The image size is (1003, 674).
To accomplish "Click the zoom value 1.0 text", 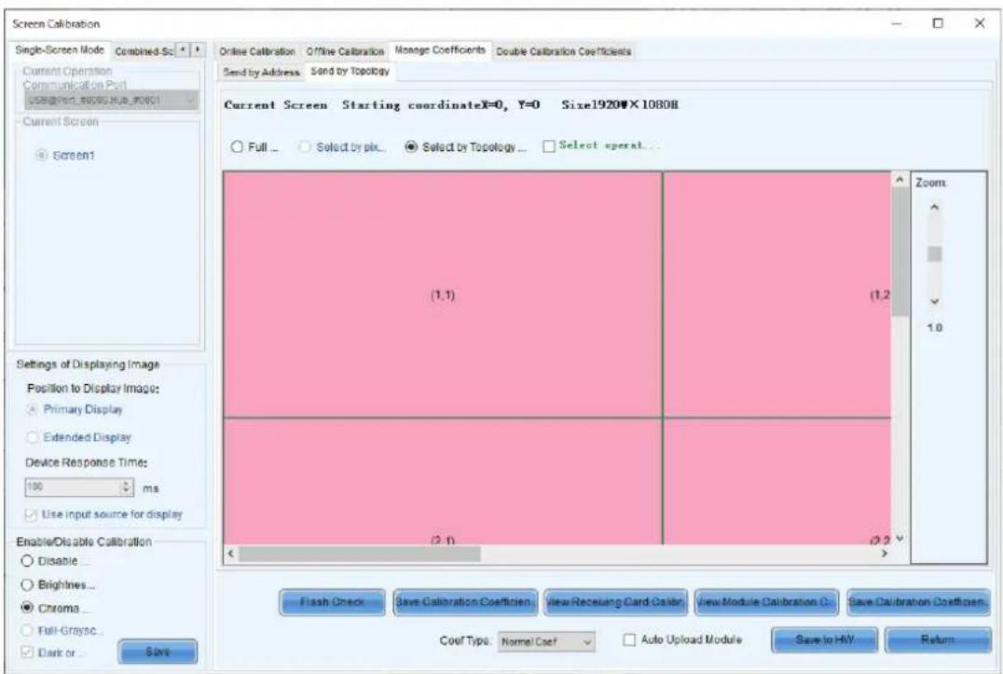I will (x=935, y=328).
